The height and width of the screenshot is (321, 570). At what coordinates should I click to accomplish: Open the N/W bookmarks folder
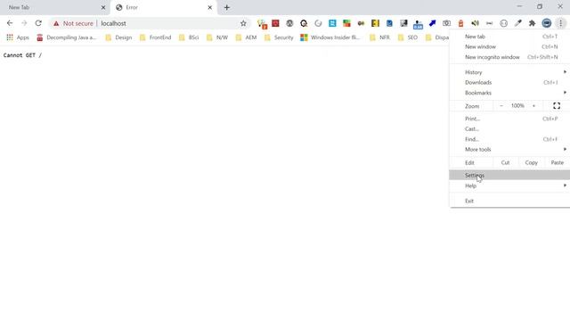click(x=217, y=37)
